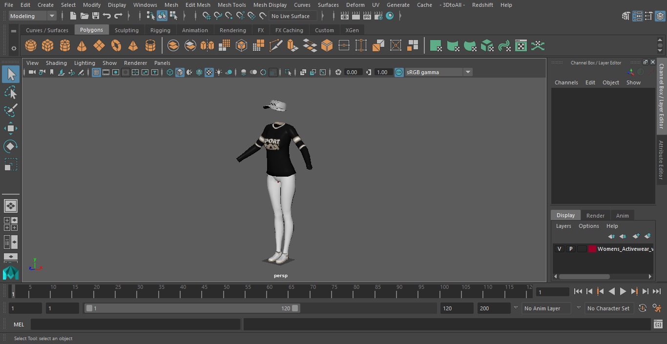667x344 pixels.
Task: Click the red layer color swatch
Action: 592,249
